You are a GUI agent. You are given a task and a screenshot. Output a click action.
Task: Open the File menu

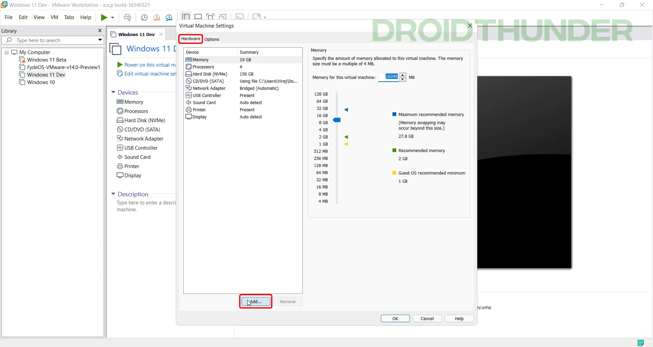pos(9,17)
